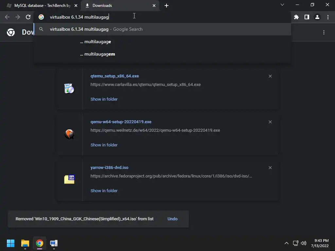Click the qemu.weilnetz.de source URL

[x=155, y=130]
